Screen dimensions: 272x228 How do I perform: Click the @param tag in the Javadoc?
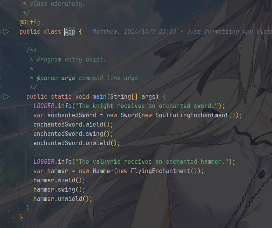47,78
